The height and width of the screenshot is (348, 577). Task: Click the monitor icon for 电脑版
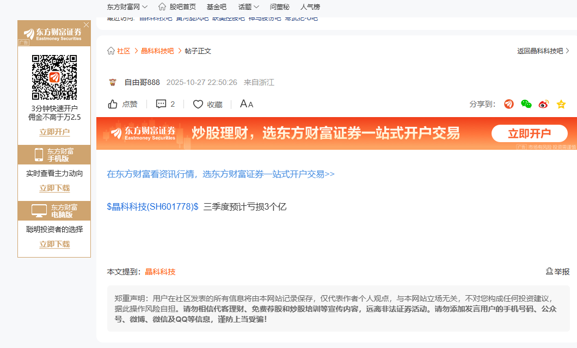point(39,211)
